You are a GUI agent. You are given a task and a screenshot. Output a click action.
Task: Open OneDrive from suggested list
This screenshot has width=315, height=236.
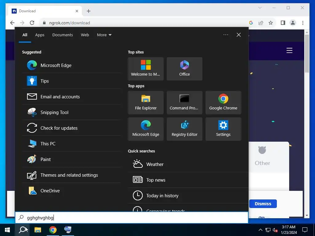point(71,191)
